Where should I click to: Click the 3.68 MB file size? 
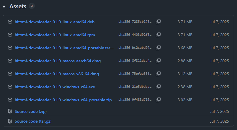tap(185, 48)
